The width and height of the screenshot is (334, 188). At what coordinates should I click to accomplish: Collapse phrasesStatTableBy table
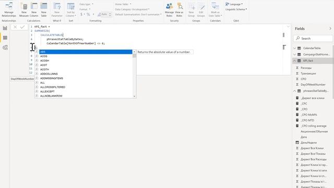click(x=294, y=91)
